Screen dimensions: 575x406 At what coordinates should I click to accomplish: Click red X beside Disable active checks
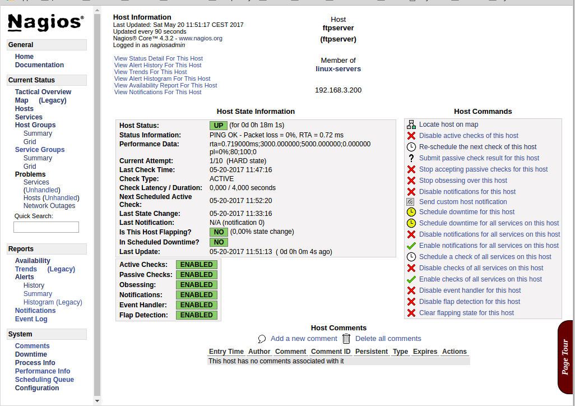(411, 136)
